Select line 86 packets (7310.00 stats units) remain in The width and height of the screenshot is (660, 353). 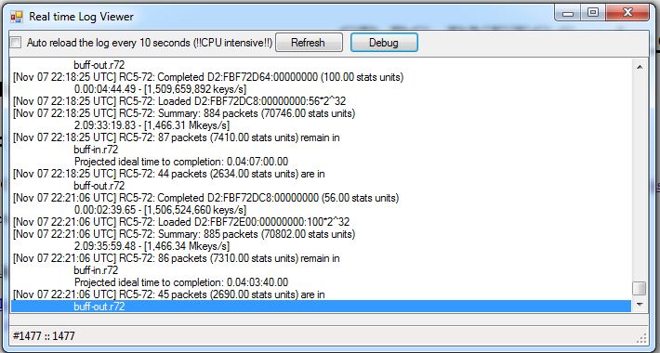(x=321, y=258)
